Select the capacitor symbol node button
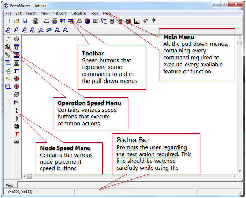 [x=16, y=110]
